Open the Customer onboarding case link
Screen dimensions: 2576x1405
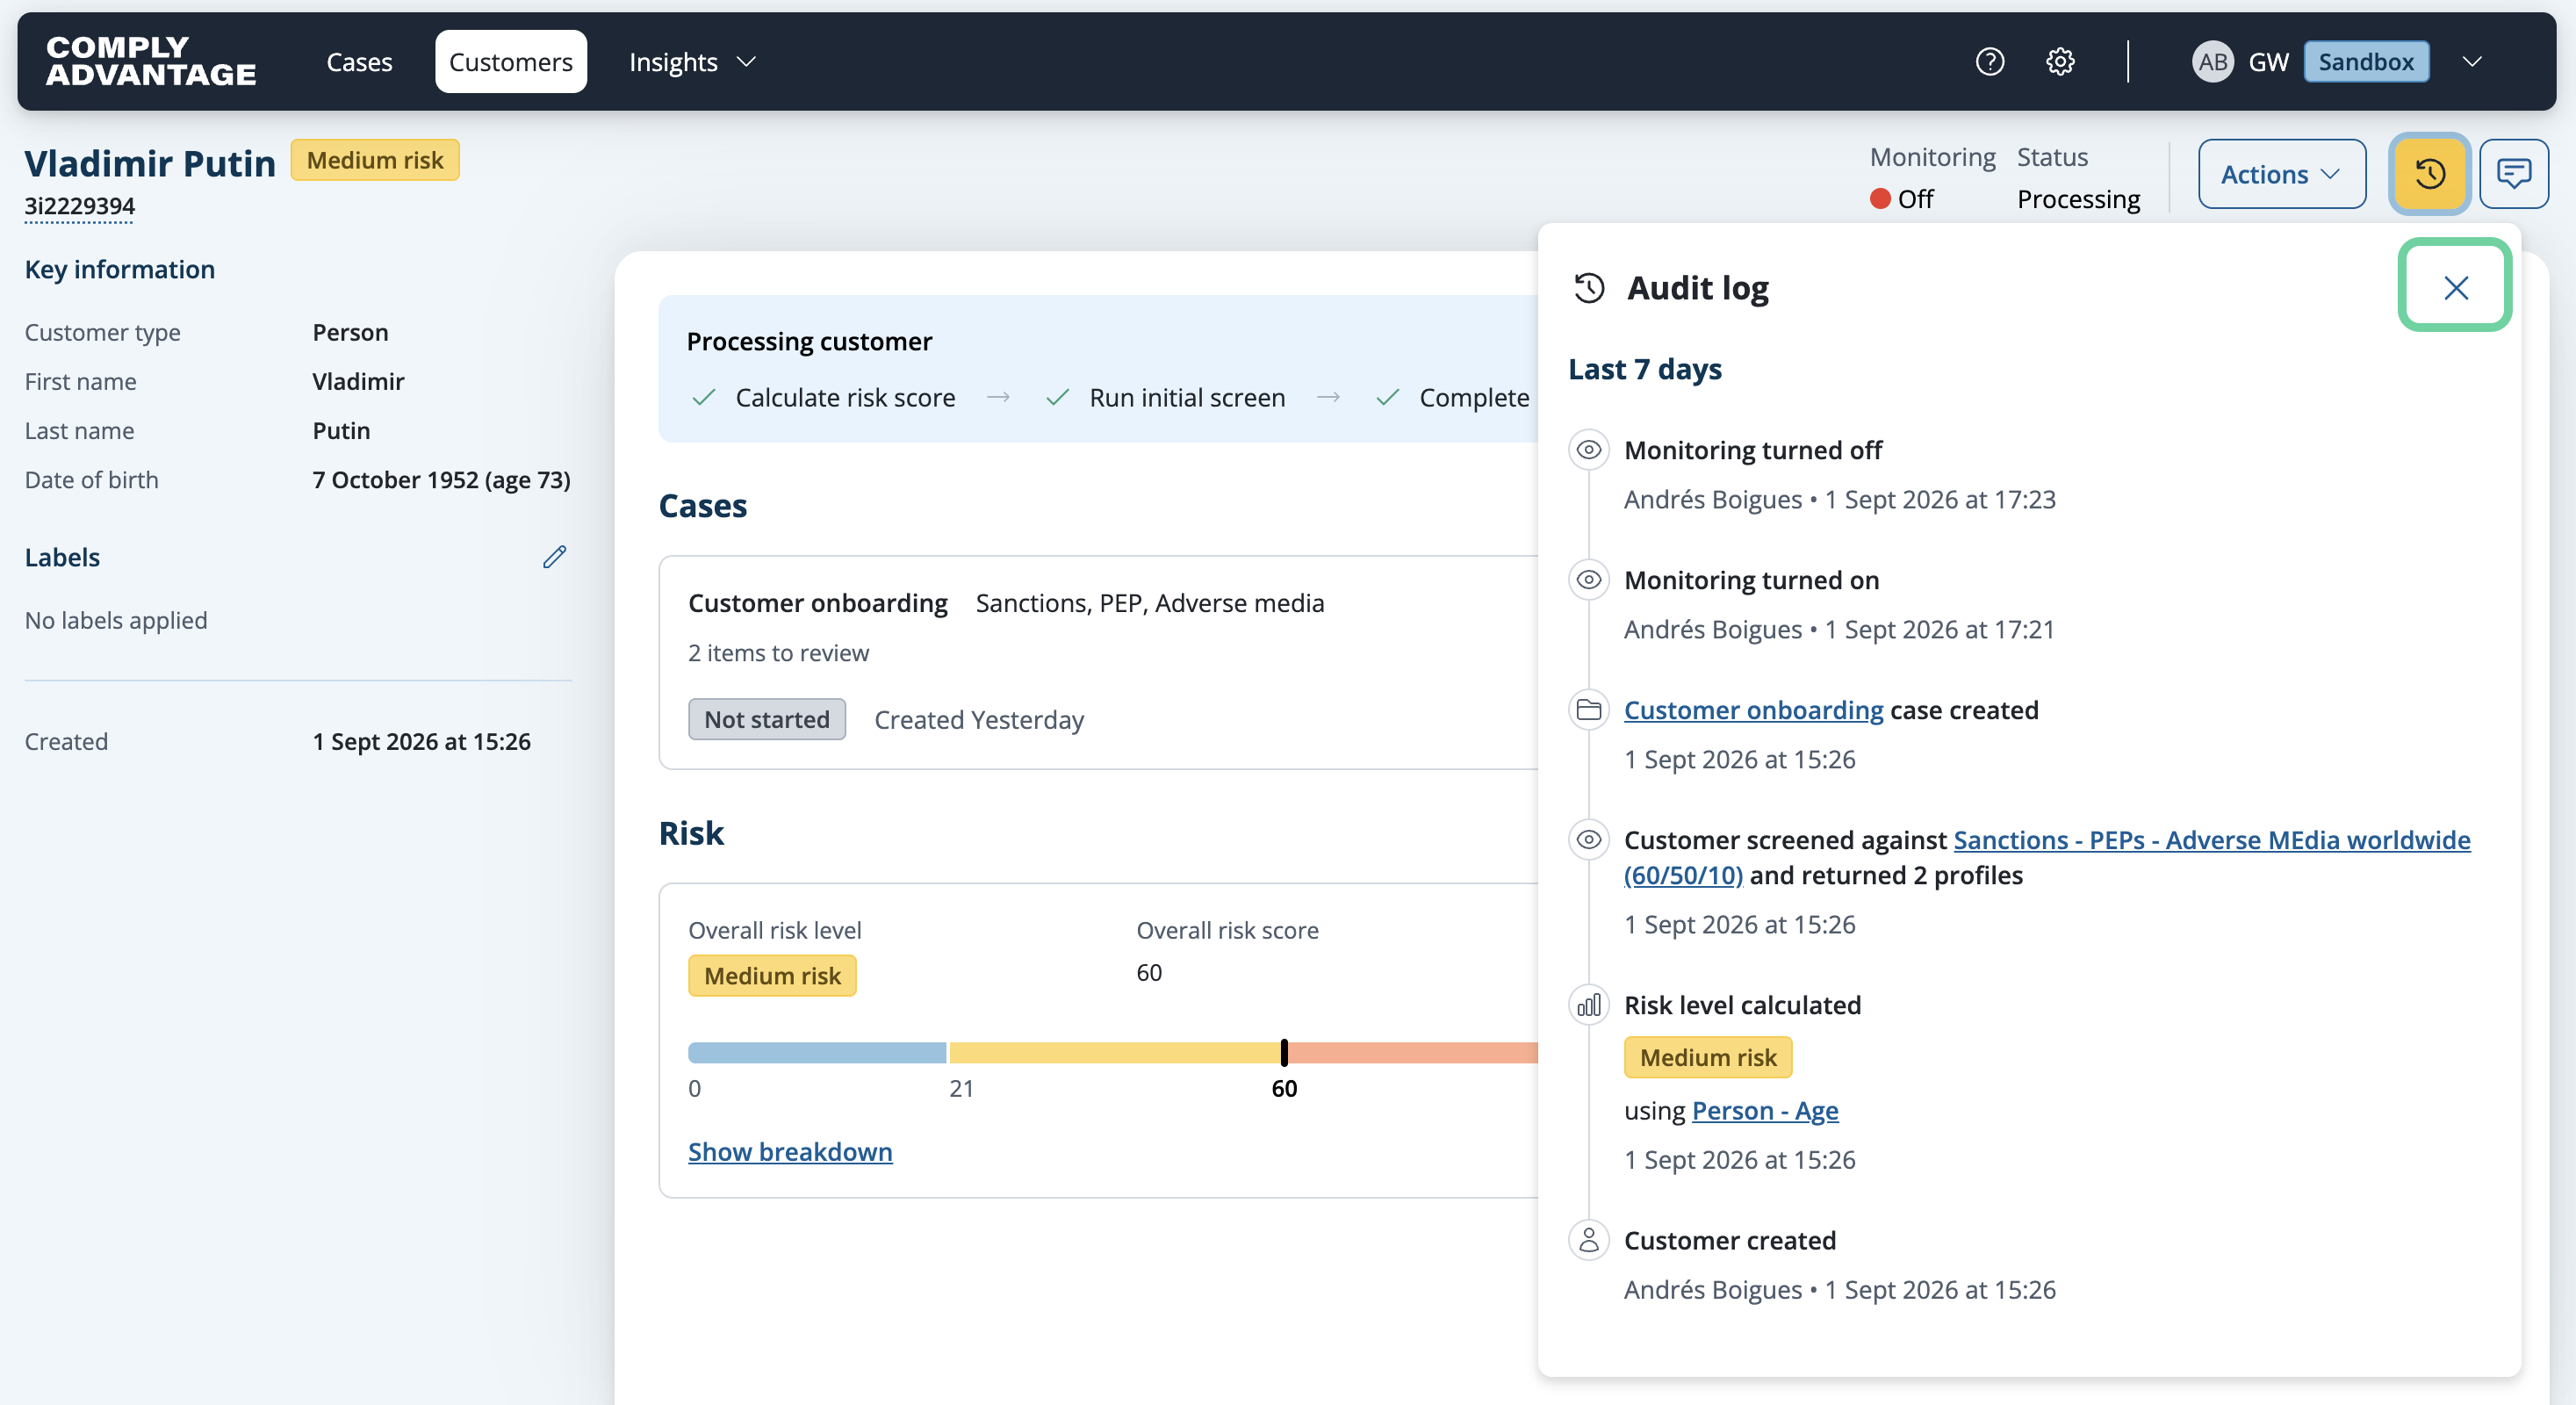coord(1753,710)
